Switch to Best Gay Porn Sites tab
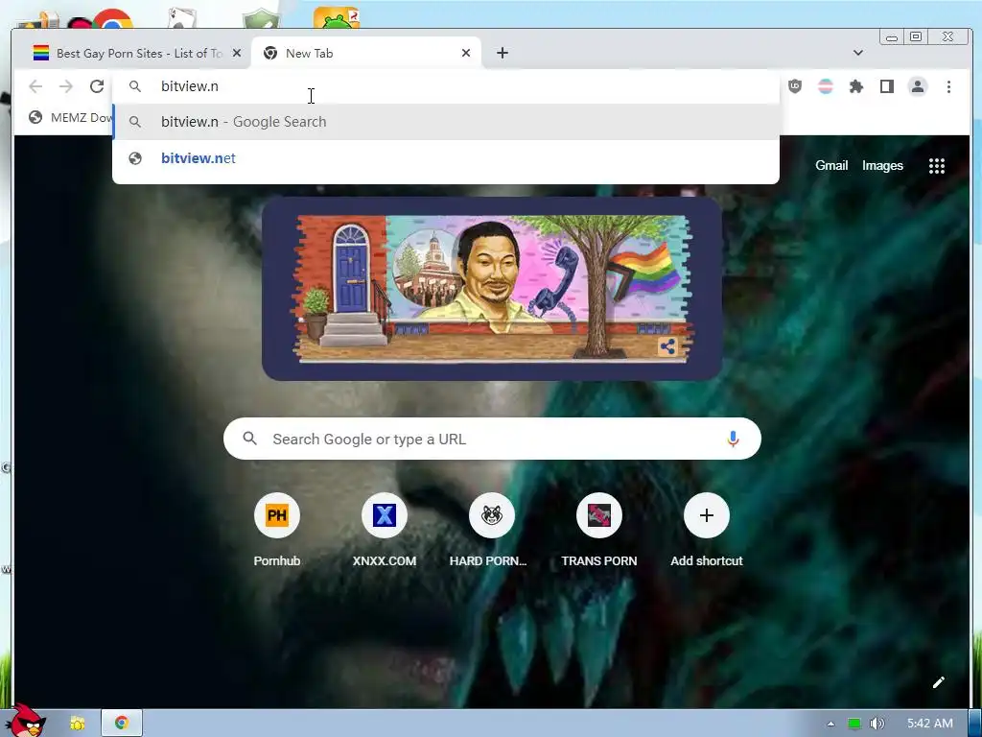The height and width of the screenshot is (737, 982). pos(134,54)
